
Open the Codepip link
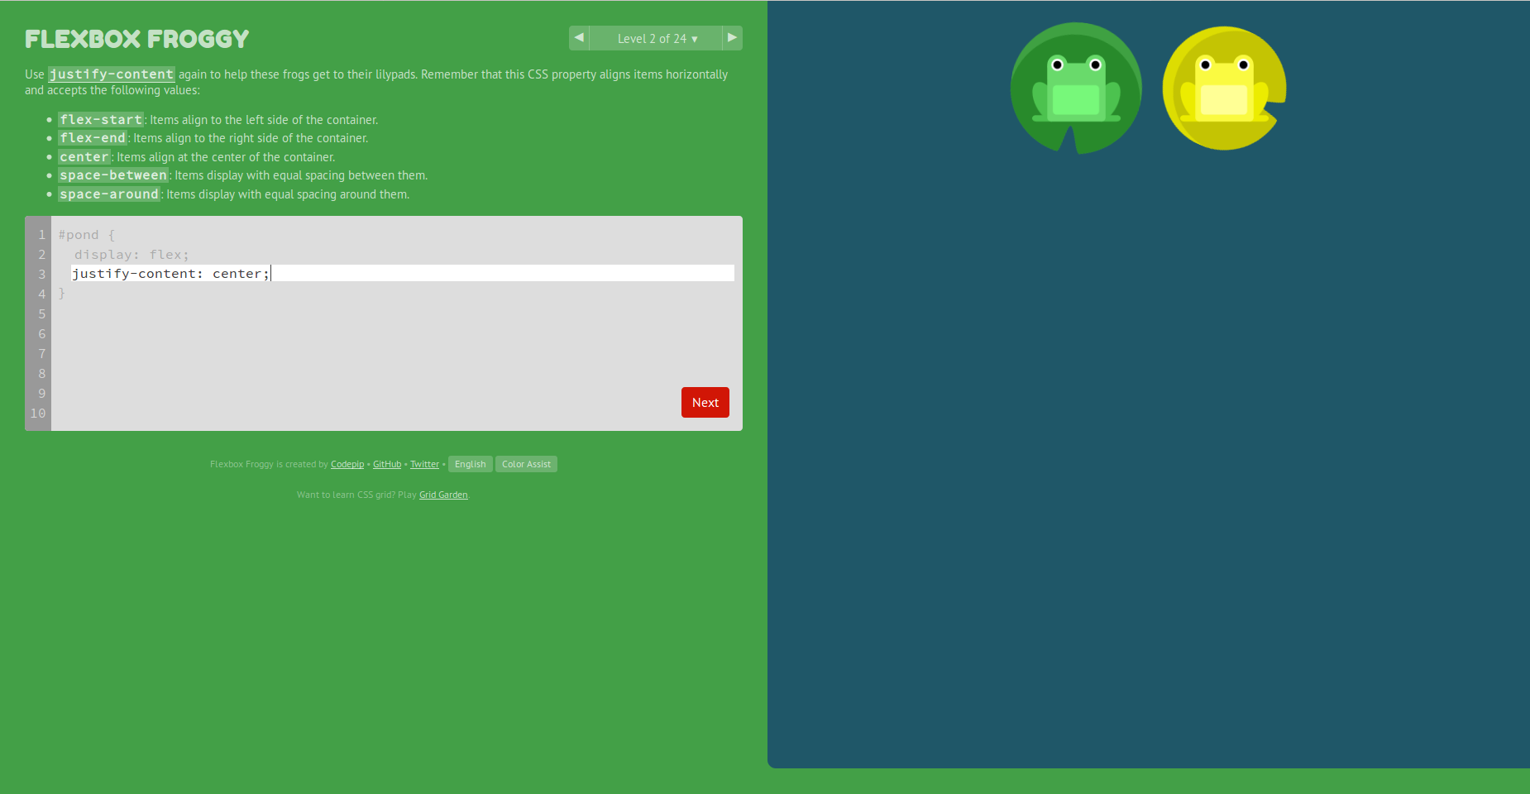point(347,465)
